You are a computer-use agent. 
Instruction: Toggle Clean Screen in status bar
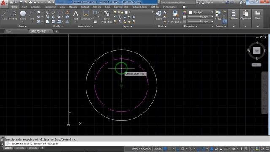[262, 149]
